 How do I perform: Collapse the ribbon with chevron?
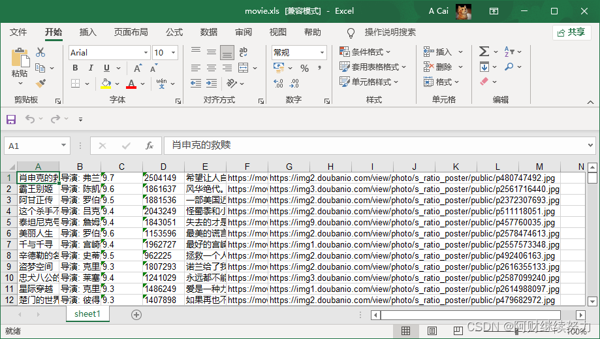pos(590,102)
